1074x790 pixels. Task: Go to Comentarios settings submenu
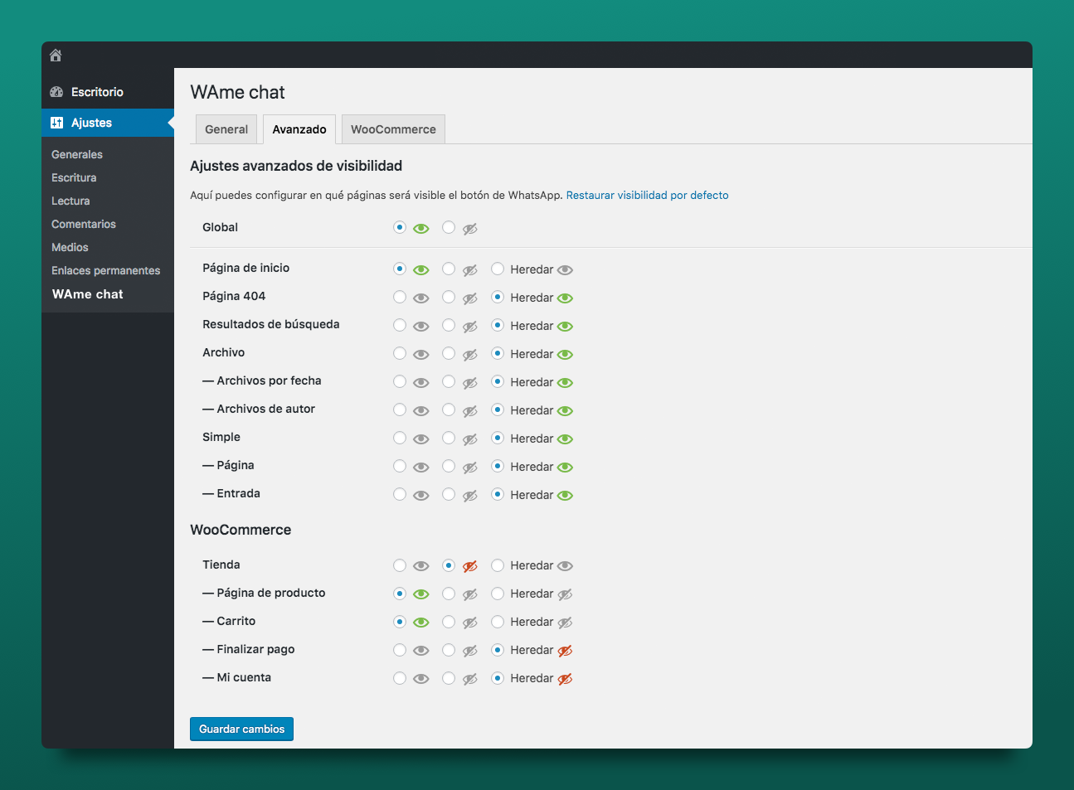point(84,225)
